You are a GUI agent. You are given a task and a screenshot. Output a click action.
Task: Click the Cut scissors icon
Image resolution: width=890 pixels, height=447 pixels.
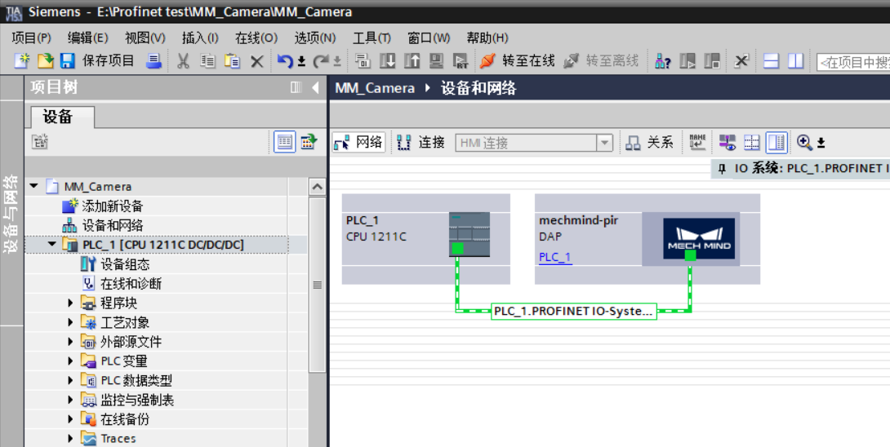[183, 60]
